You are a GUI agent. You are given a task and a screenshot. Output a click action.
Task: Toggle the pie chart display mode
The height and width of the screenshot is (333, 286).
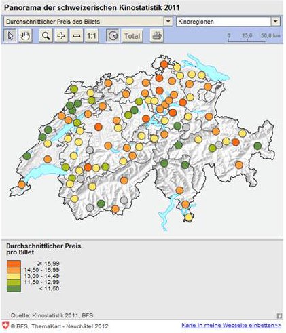[113, 36]
